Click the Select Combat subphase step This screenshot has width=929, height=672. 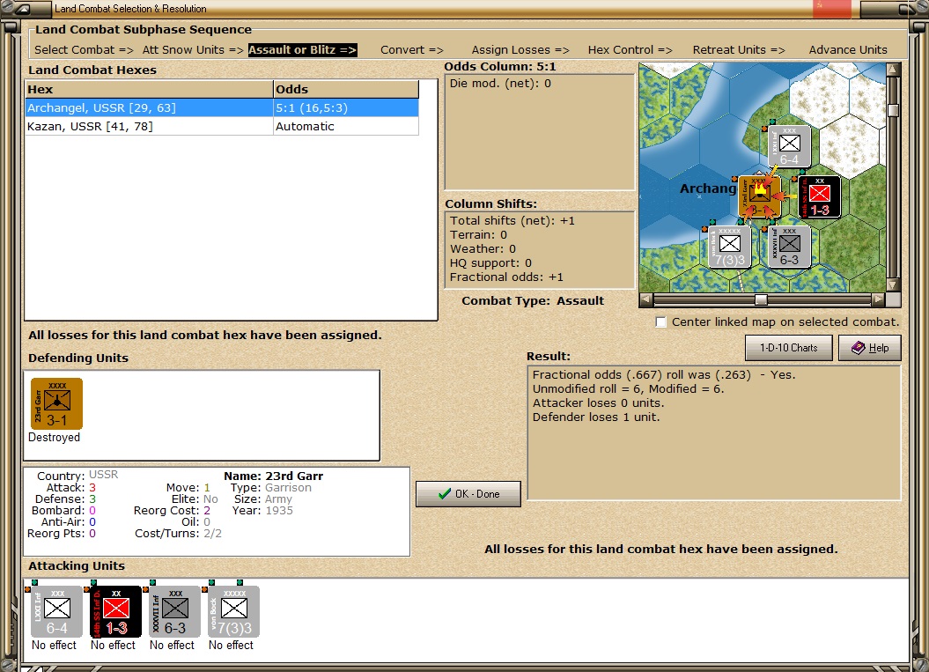pyautogui.click(x=84, y=50)
